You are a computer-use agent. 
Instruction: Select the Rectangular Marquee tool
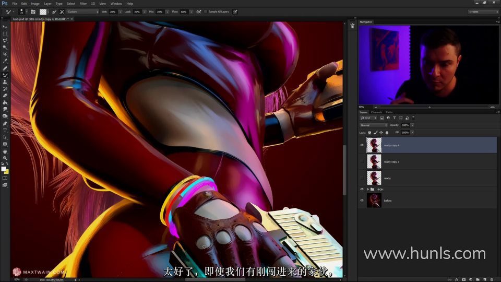pyautogui.click(x=5, y=33)
